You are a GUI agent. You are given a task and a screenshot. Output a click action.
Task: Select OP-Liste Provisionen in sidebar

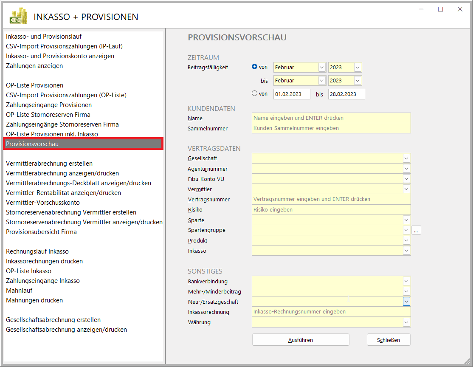click(34, 85)
